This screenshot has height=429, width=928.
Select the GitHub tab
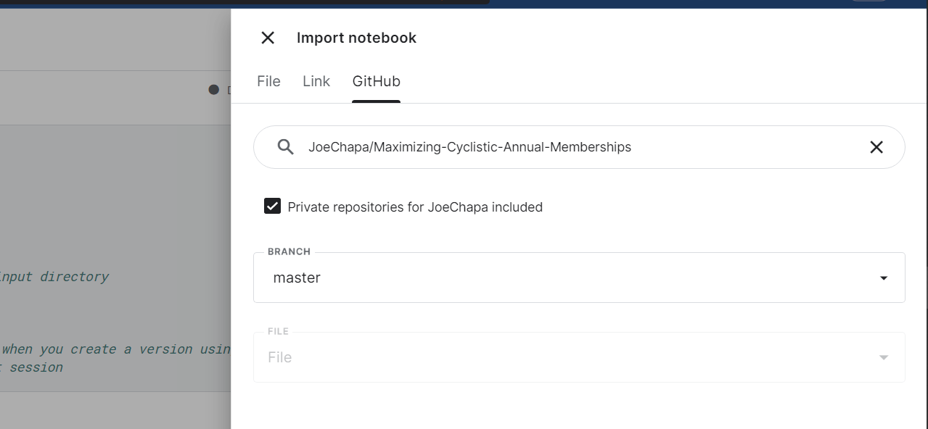[376, 81]
